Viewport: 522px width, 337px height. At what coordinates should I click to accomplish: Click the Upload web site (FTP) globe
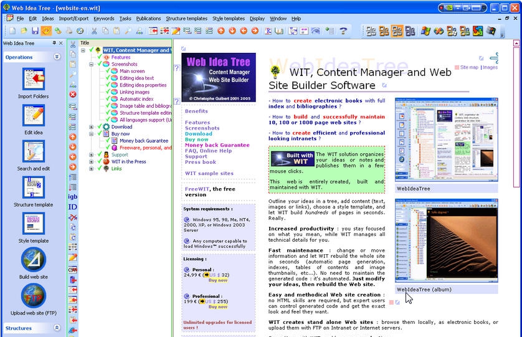pyautogui.click(x=33, y=296)
